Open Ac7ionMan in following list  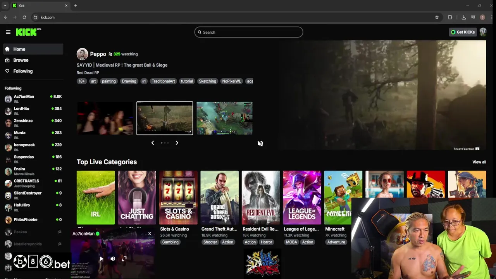33,99
